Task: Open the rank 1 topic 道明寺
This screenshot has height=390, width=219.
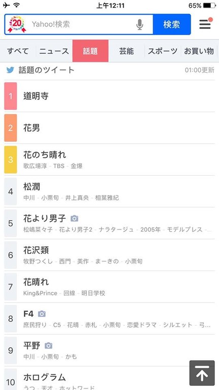Action: pyautogui.click(x=109, y=96)
